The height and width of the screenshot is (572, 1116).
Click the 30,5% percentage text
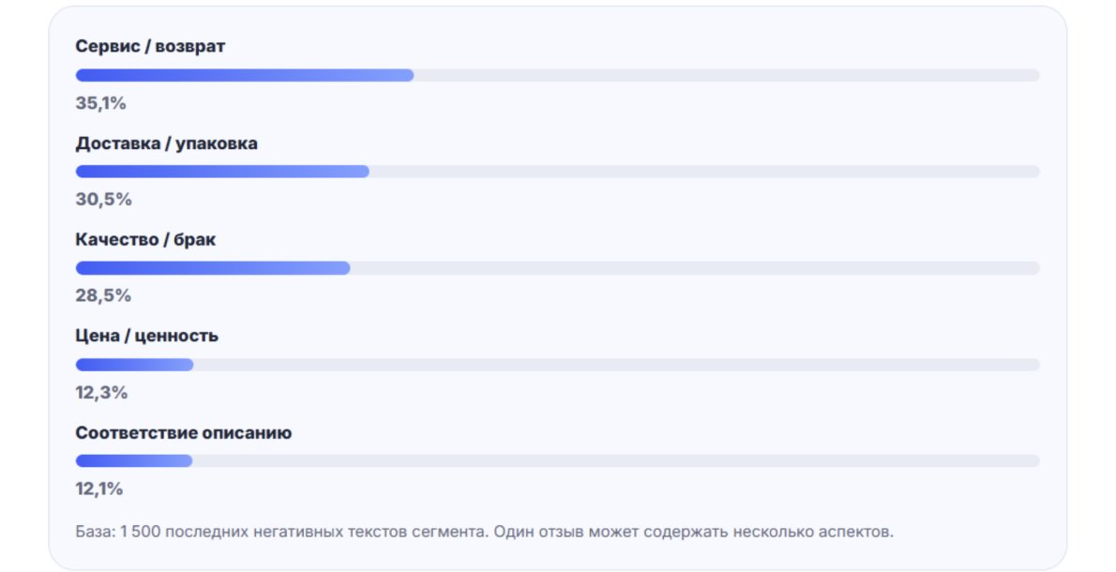(104, 199)
